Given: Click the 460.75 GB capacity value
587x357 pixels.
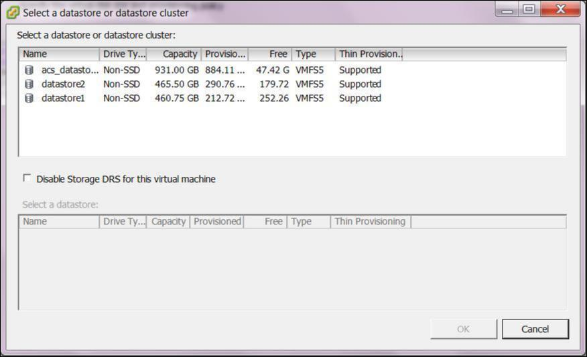Looking at the screenshot, I should tap(177, 98).
